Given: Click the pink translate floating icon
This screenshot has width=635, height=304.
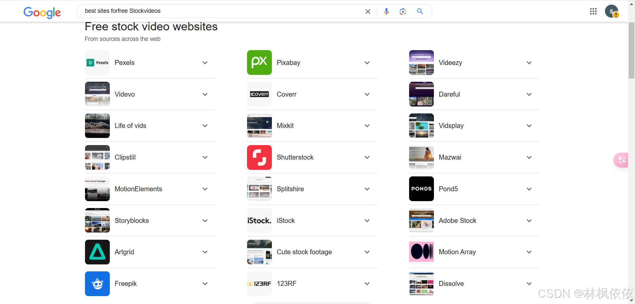Looking at the screenshot, I should 621,160.
